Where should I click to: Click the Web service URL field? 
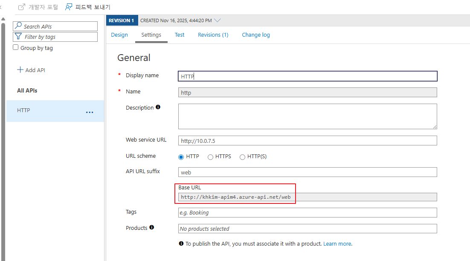coord(308,141)
